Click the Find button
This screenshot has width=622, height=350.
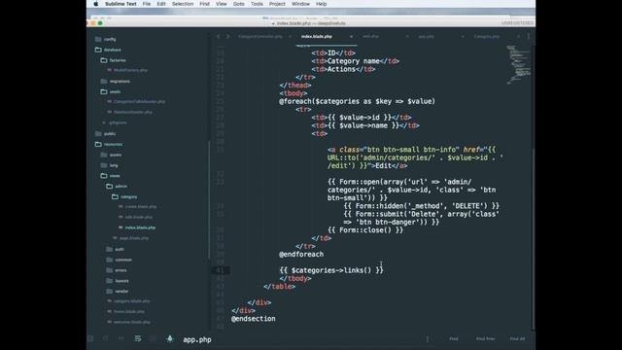coord(454,339)
